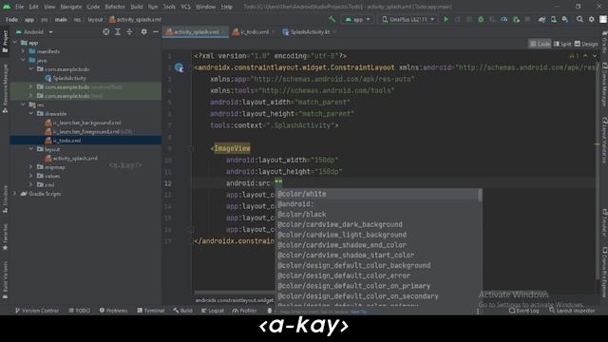608x342 pixels.
Task: Open the Project tool window sidebar tab
Action: click(x=5, y=41)
